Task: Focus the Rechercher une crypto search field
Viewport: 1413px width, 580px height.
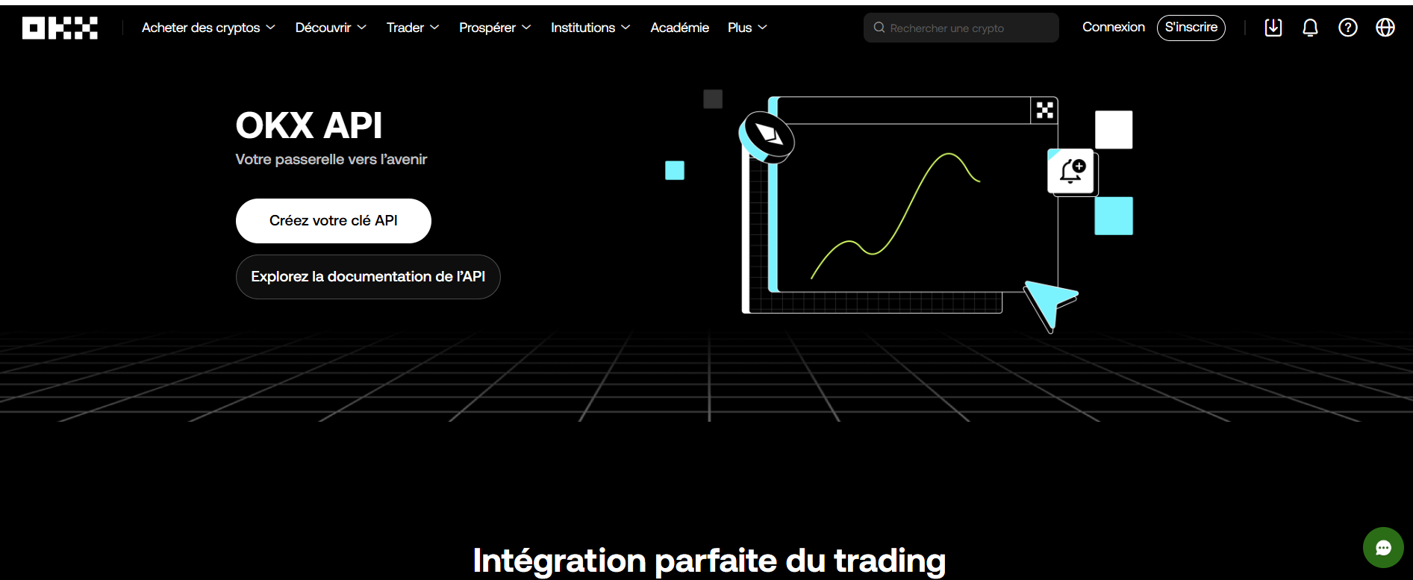Action: pyautogui.click(x=961, y=28)
